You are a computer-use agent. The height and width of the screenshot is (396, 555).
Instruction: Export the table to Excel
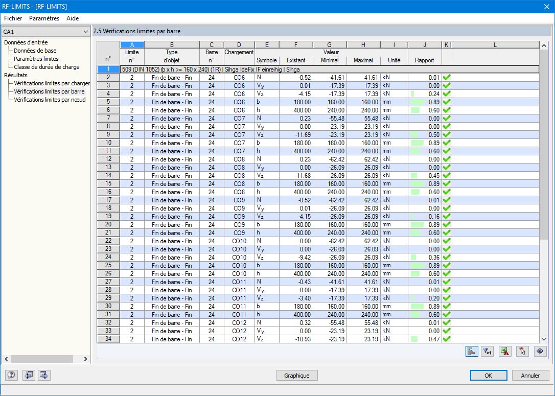(505, 351)
